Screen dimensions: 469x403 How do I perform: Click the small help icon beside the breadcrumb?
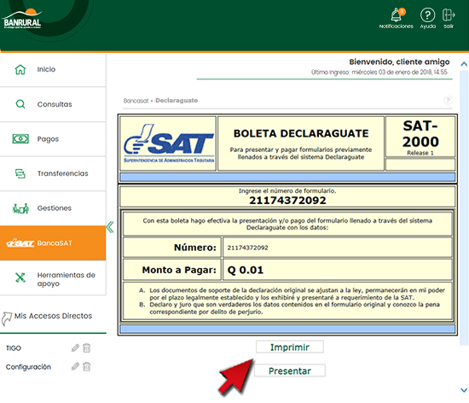click(x=448, y=100)
